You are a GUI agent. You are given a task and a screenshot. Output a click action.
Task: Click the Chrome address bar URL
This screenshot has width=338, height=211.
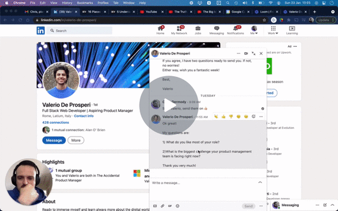tap(69, 20)
